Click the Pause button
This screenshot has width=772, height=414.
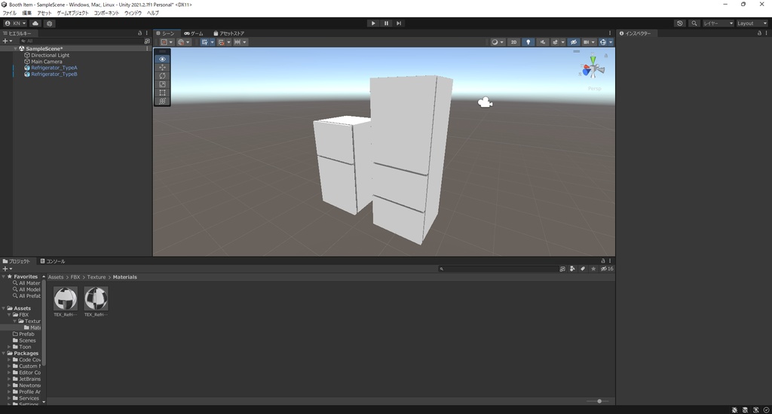[386, 23]
